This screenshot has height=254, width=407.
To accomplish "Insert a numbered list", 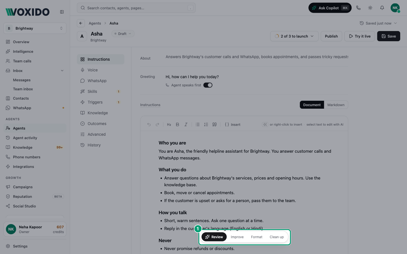I will click(206, 124).
